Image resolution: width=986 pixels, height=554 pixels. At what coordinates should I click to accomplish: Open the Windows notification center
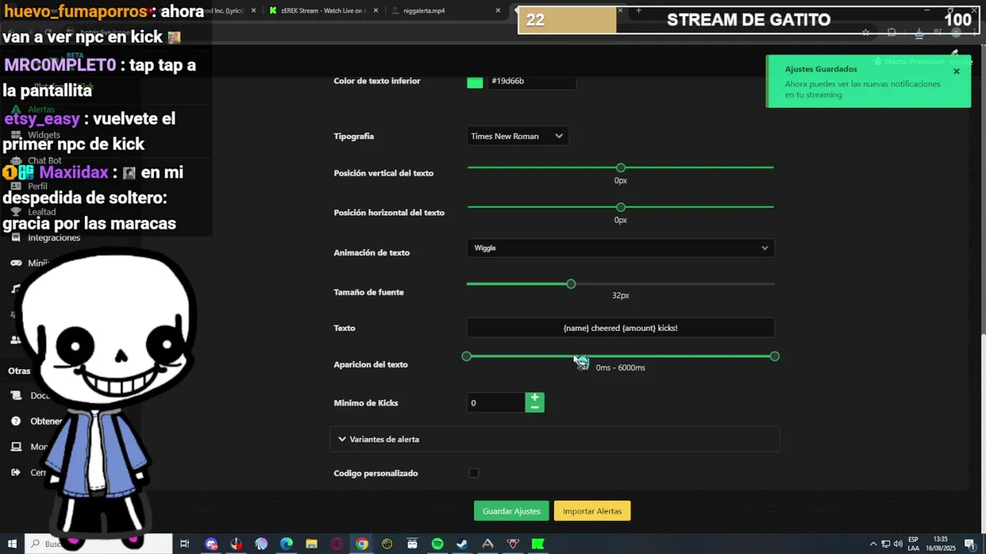(970, 544)
